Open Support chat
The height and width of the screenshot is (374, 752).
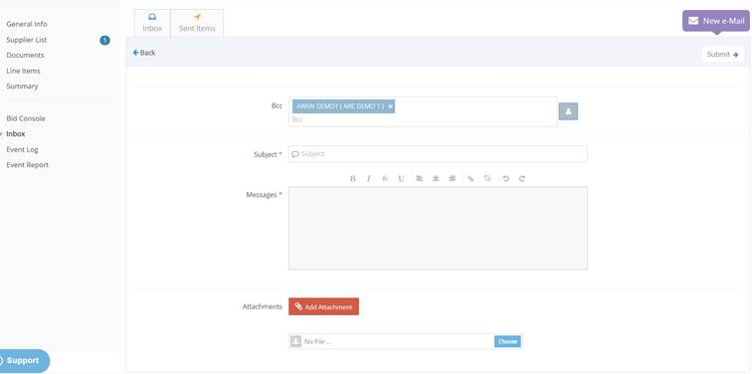click(x=23, y=361)
